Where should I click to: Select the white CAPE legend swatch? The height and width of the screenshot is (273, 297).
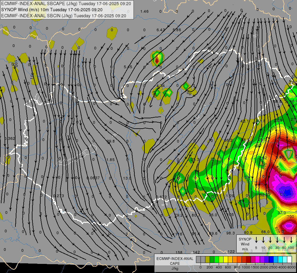[289, 259]
